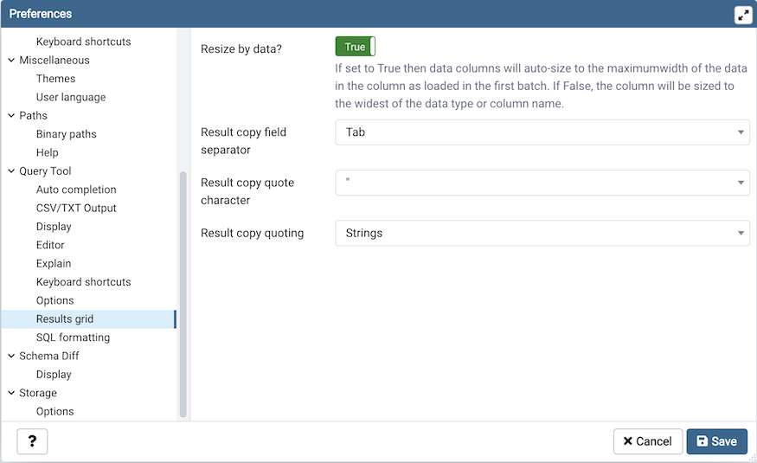Open Editor preferences
The height and width of the screenshot is (463, 757).
(x=50, y=245)
